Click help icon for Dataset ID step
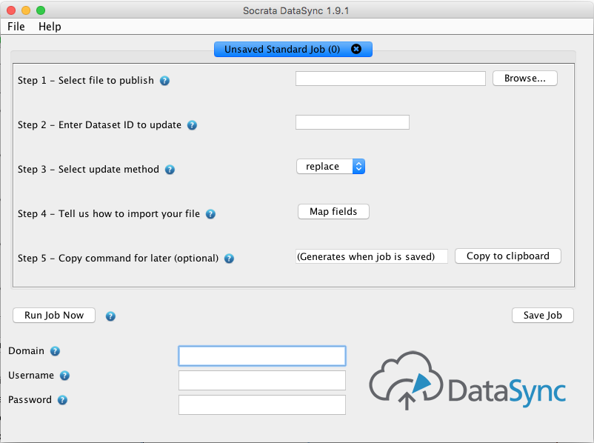 pyautogui.click(x=192, y=125)
